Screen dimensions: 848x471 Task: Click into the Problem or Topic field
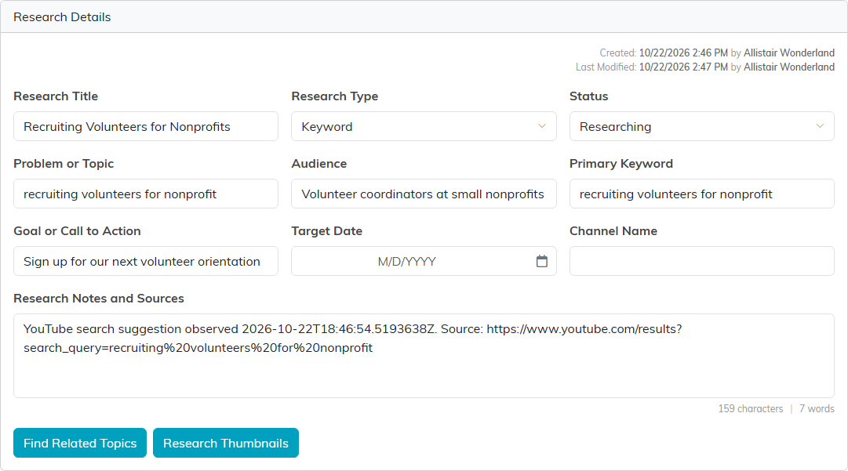(145, 194)
